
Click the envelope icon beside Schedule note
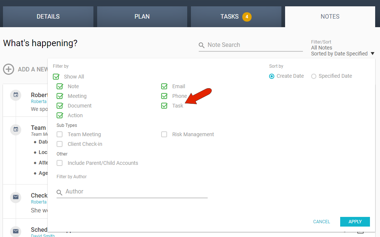coord(16,231)
